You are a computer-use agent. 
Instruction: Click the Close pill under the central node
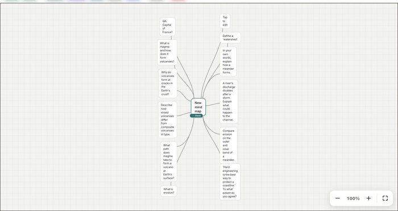197,115
